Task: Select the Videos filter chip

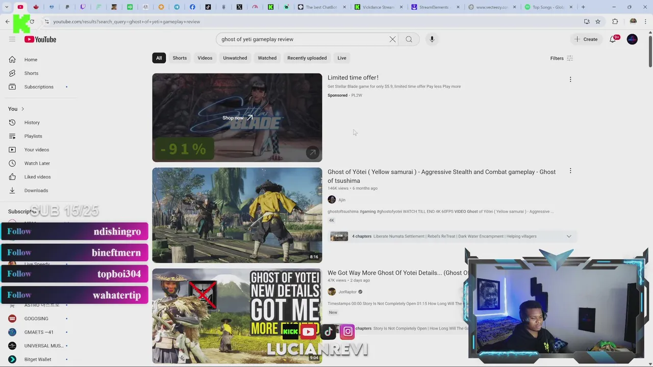Action: [205, 58]
